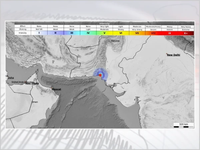Screen dimensions: 200x150
Task: Click the Pakistan country label
Action: coord(115,41)
